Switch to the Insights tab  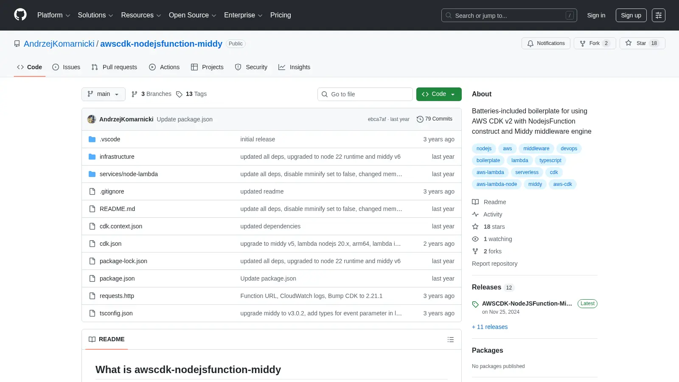click(295, 67)
